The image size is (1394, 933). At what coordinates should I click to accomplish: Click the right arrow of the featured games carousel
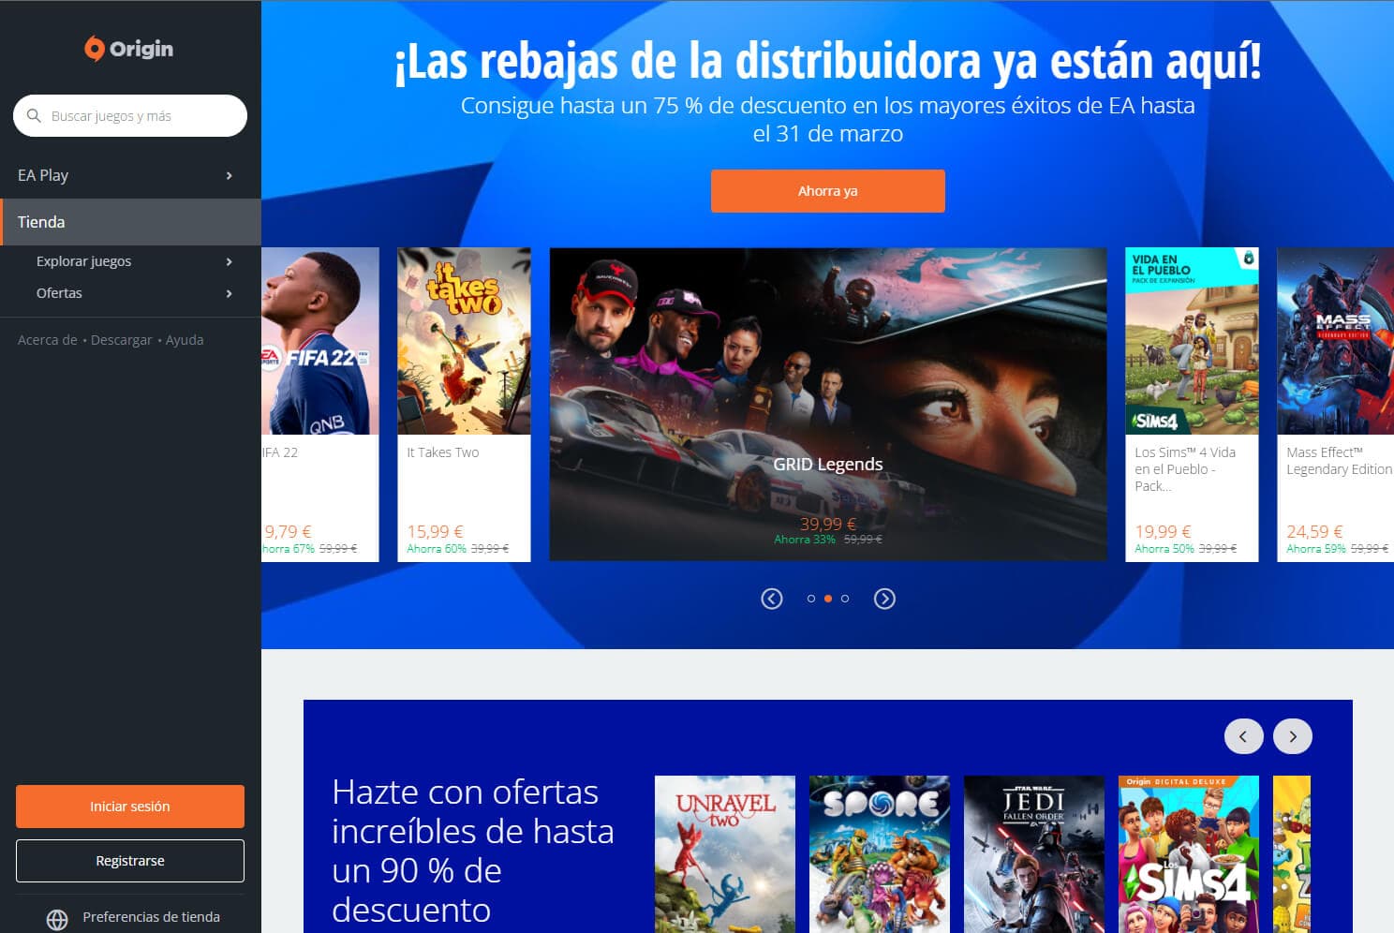884,598
